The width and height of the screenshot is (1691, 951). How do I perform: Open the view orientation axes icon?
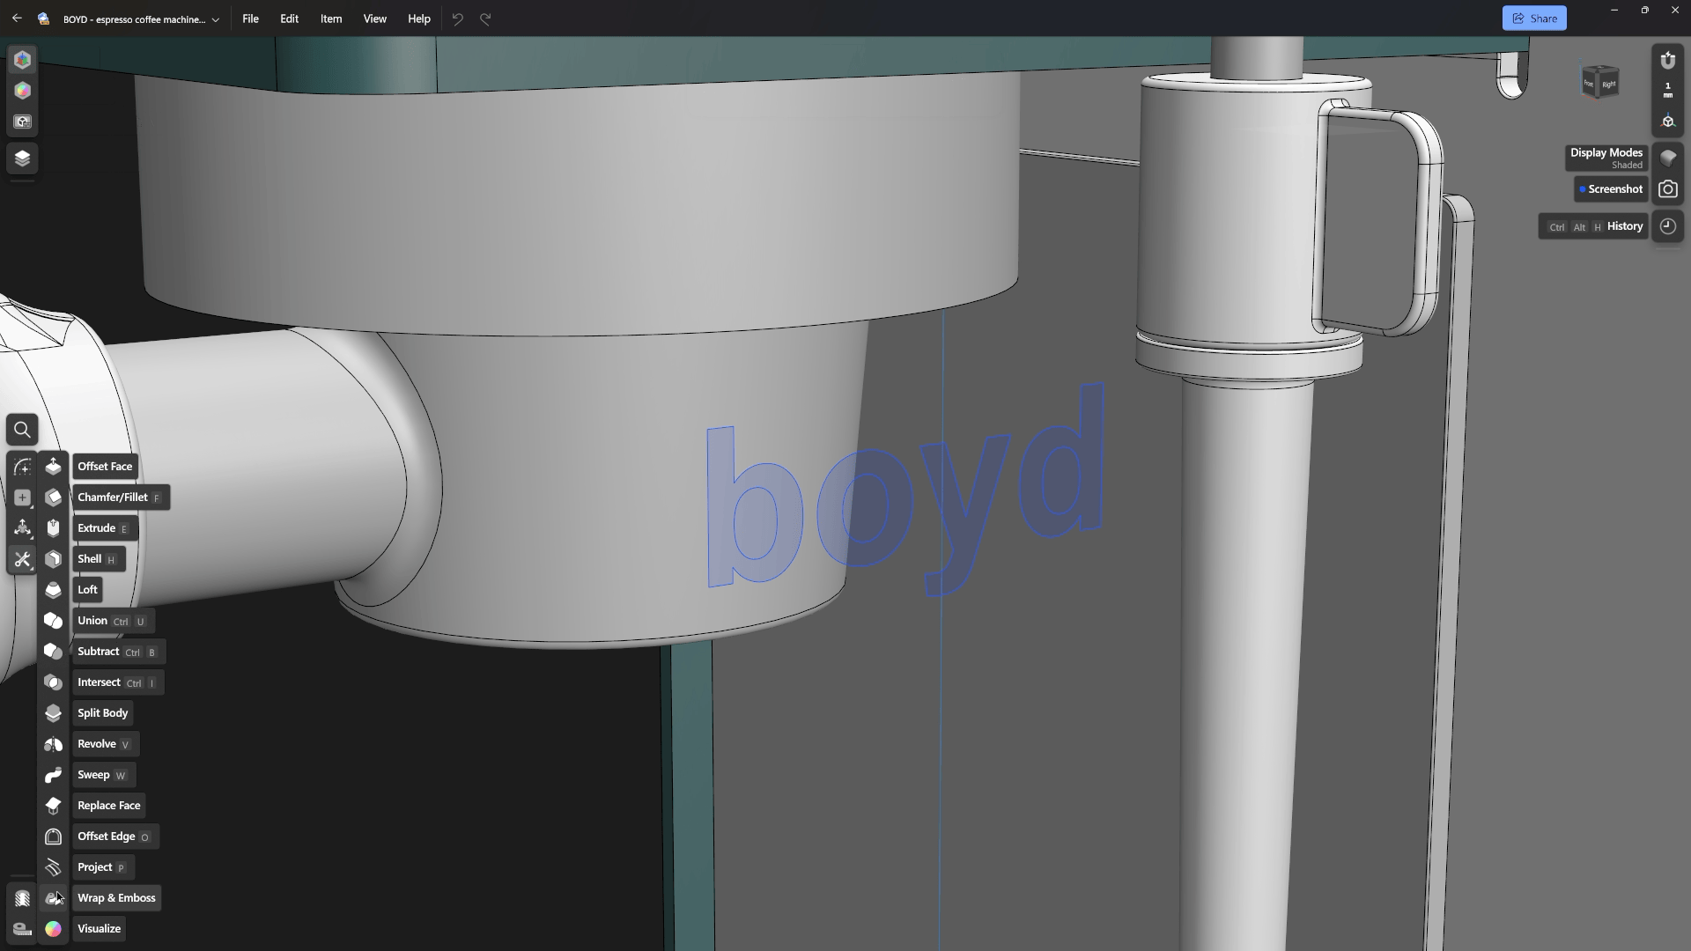tap(1668, 122)
